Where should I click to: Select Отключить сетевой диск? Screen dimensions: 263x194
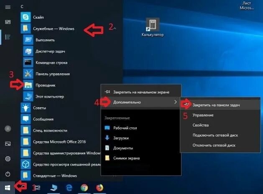pos(220,145)
